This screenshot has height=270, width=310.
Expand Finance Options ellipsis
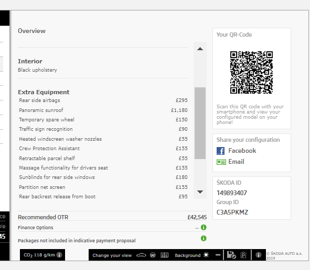(x=197, y=228)
